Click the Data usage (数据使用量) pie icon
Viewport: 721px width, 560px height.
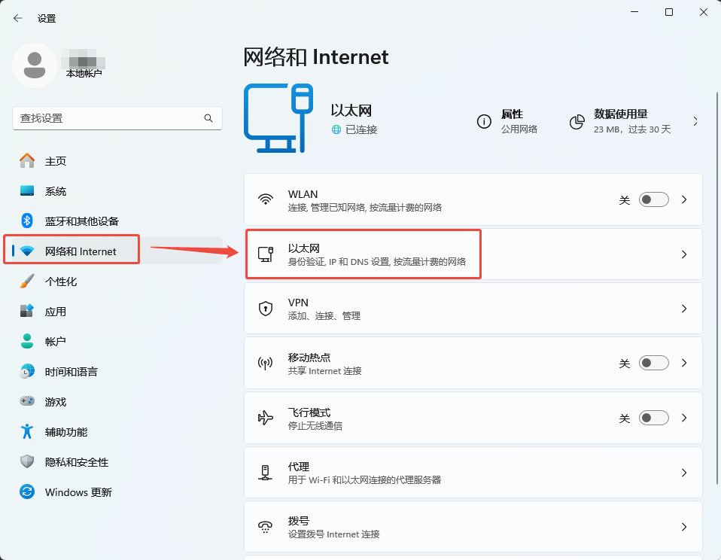(x=577, y=122)
